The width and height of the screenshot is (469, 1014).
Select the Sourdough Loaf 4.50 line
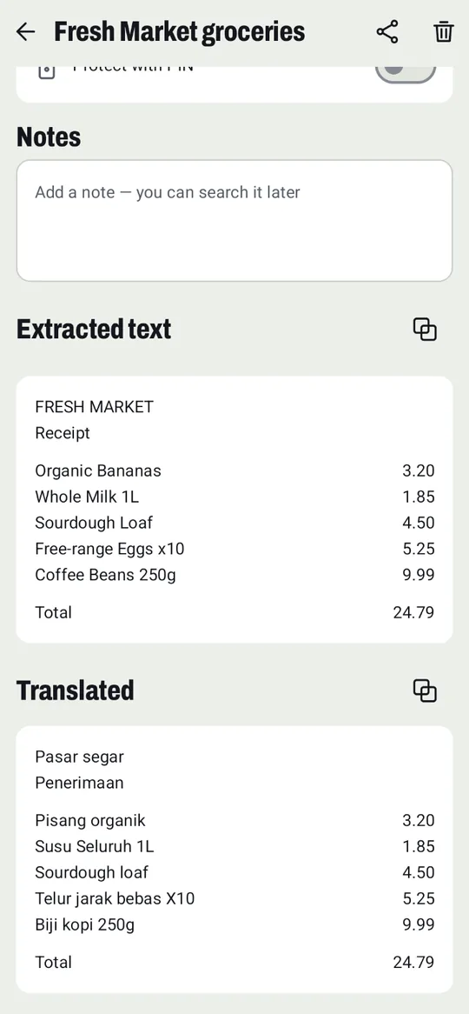pyautogui.click(x=234, y=523)
